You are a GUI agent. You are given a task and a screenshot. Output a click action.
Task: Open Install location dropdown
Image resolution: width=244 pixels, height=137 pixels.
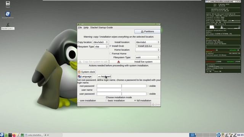point(148,42)
